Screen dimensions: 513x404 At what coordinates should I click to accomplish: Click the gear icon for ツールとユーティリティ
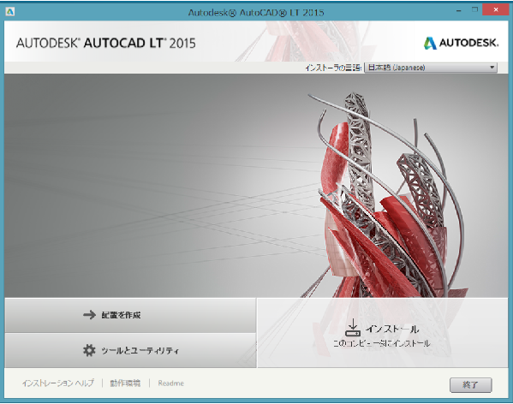(89, 350)
